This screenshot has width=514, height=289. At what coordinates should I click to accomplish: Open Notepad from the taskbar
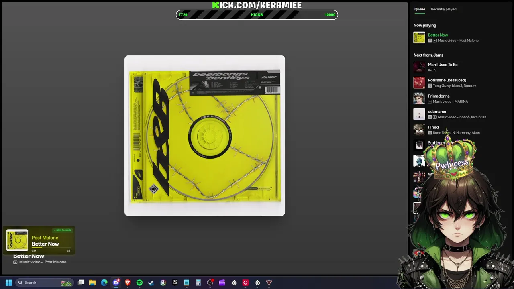click(x=186, y=283)
